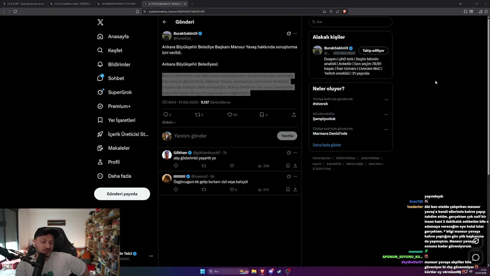The height and width of the screenshot is (276, 490).
Task: Share Gökhan's comment
Action: click(x=295, y=166)
